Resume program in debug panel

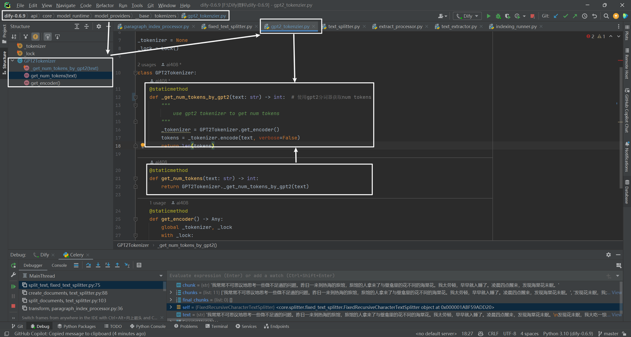[13, 286]
